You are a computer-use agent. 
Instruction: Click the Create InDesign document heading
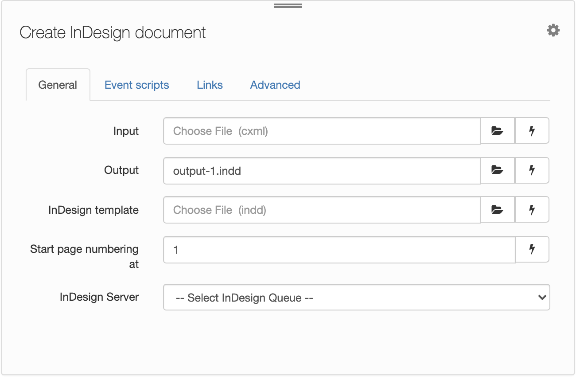click(113, 33)
